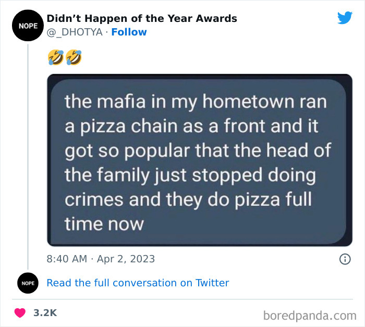The height and width of the screenshot is (327, 365).
Task: Click the horizontal divider above the likes
Action: click(182, 300)
